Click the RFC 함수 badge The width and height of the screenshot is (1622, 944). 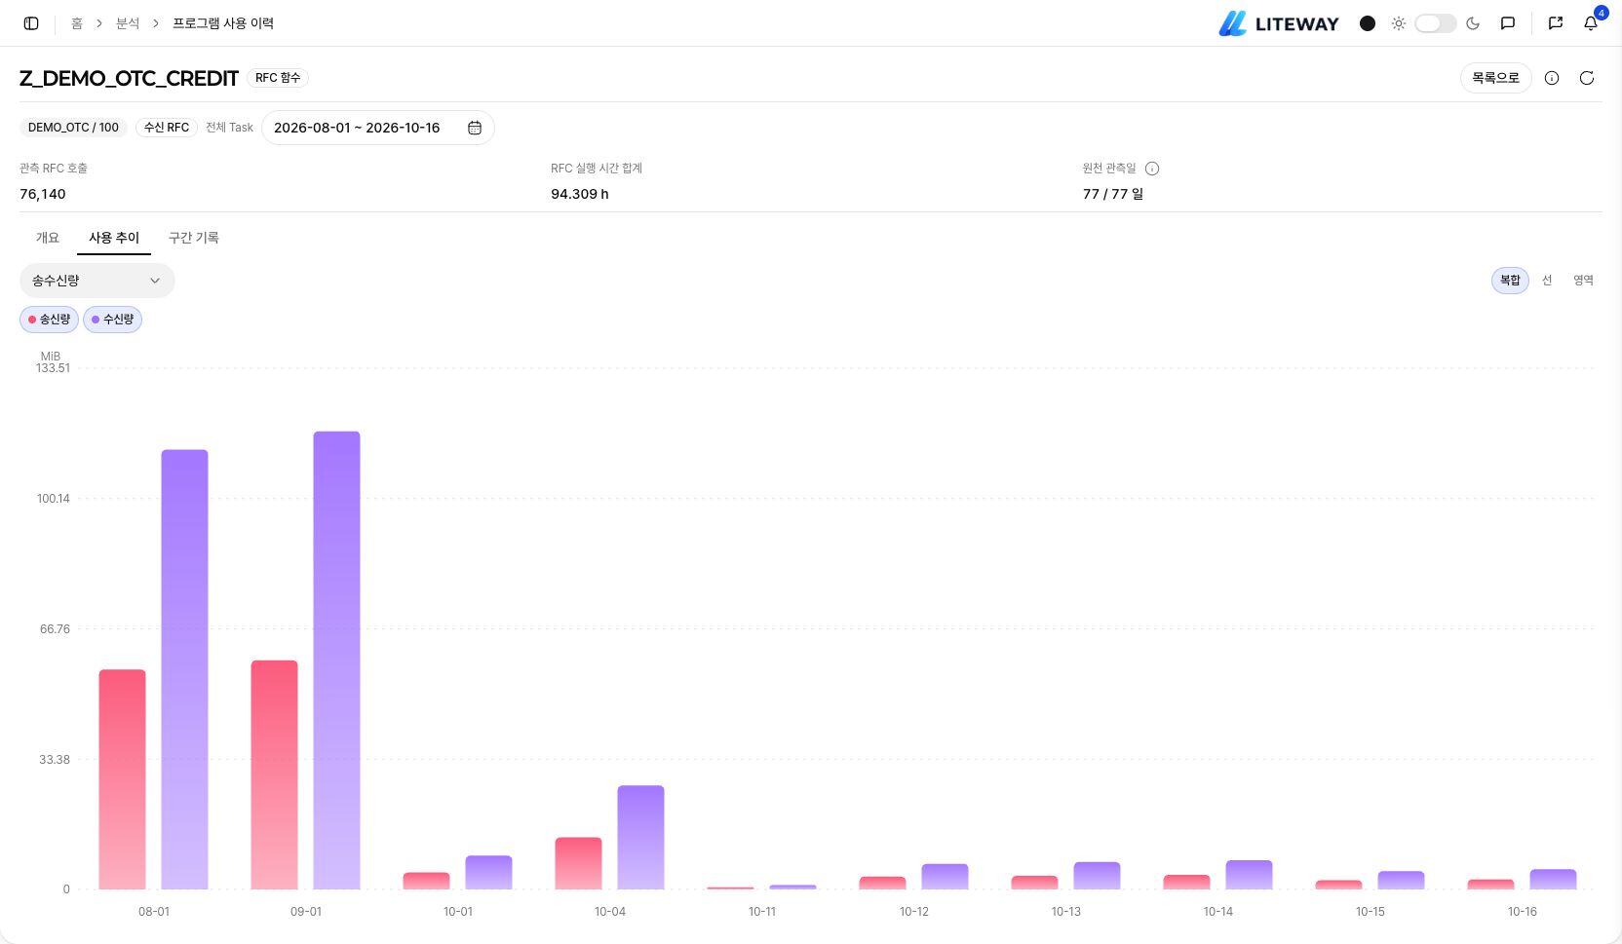[278, 78]
